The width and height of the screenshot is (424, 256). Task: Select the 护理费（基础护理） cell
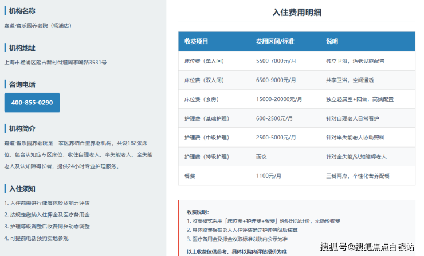pyautogui.click(x=214, y=118)
